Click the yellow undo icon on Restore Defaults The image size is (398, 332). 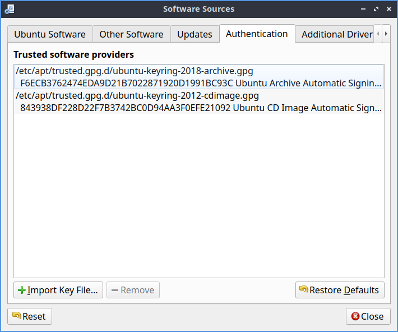[303, 289]
